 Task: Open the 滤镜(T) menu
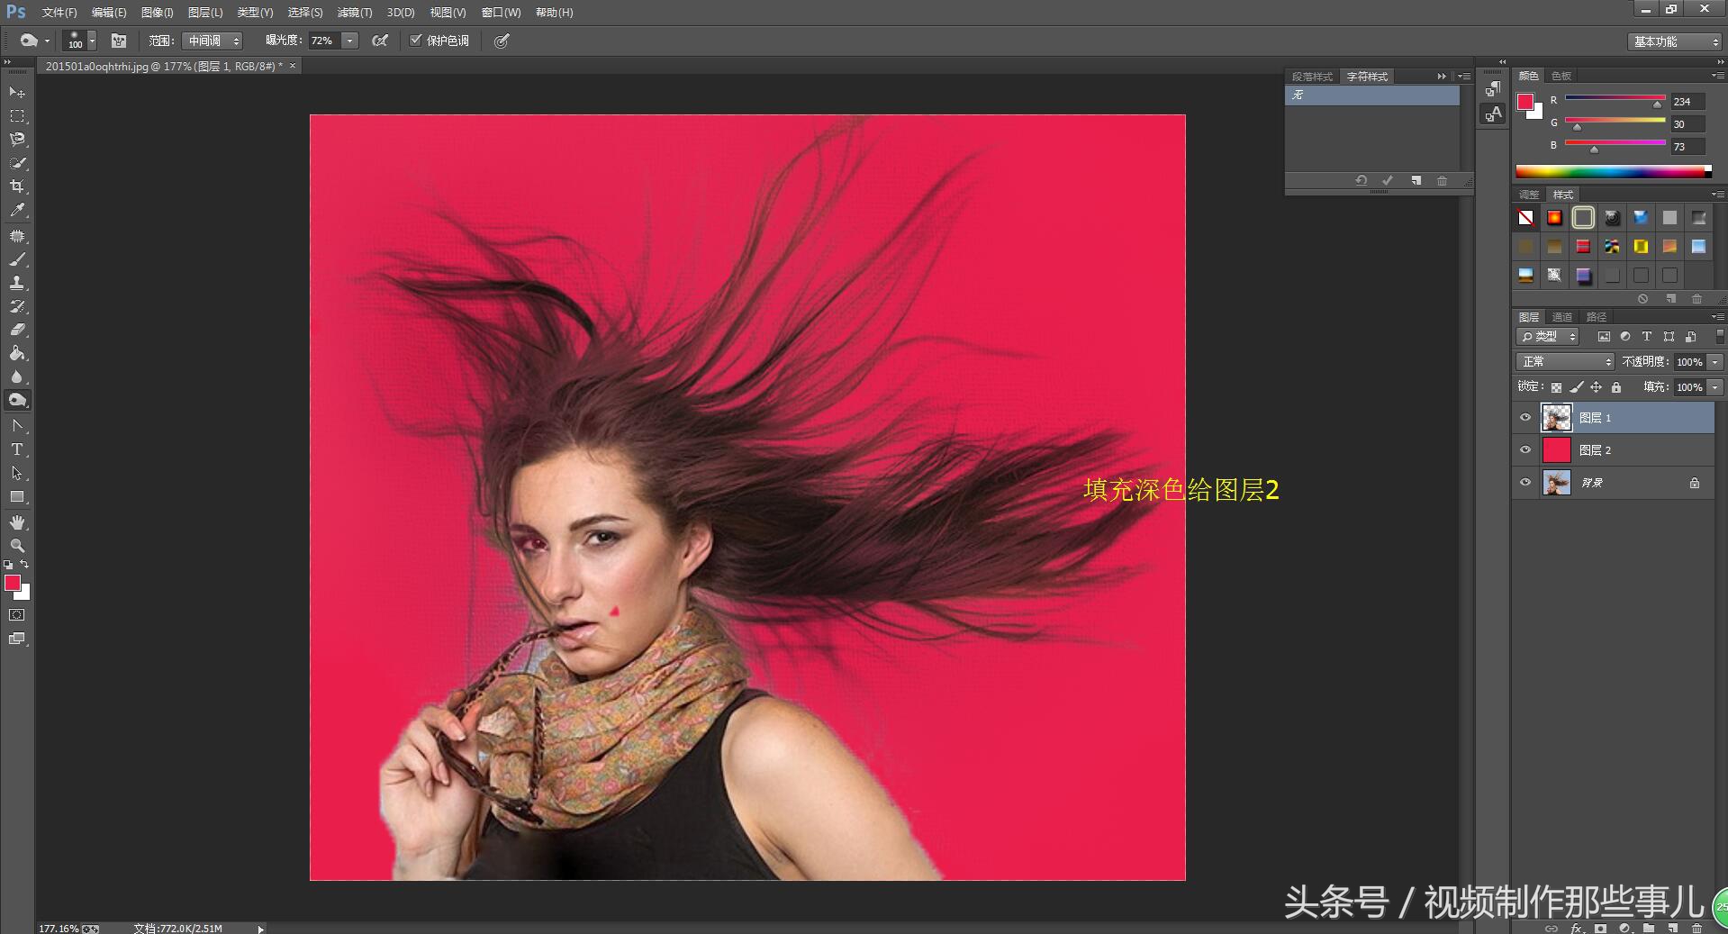pos(354,13)
